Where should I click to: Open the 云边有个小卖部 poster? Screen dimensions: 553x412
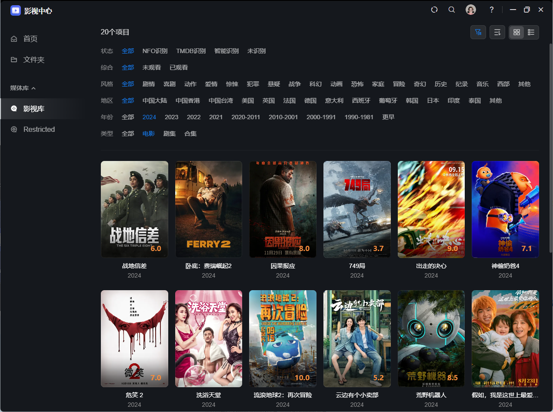coord(357,338)
